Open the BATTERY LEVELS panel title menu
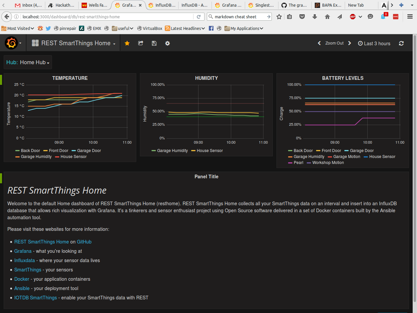Screen dimensions: 417x313 (x=343, y=78)
